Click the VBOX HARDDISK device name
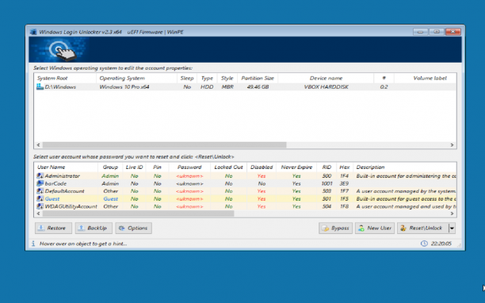 (x=326, y=87)
